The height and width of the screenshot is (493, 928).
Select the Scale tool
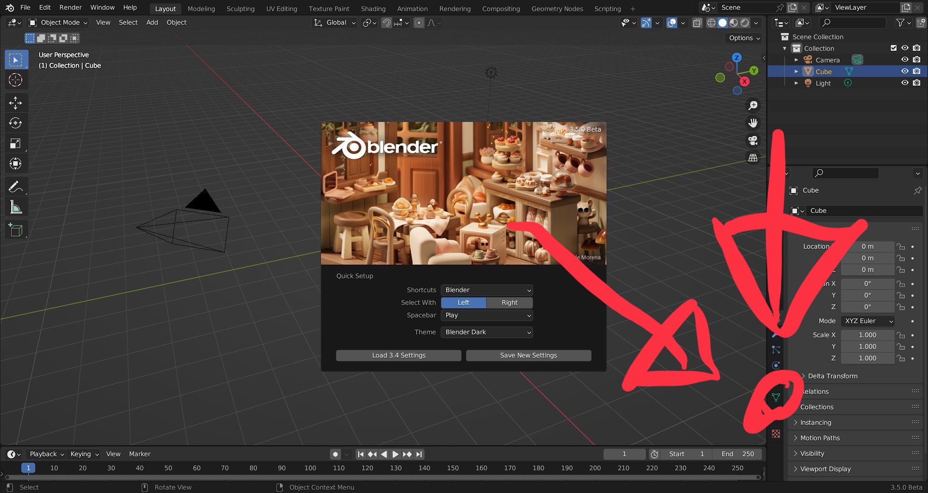click(15, 143)
